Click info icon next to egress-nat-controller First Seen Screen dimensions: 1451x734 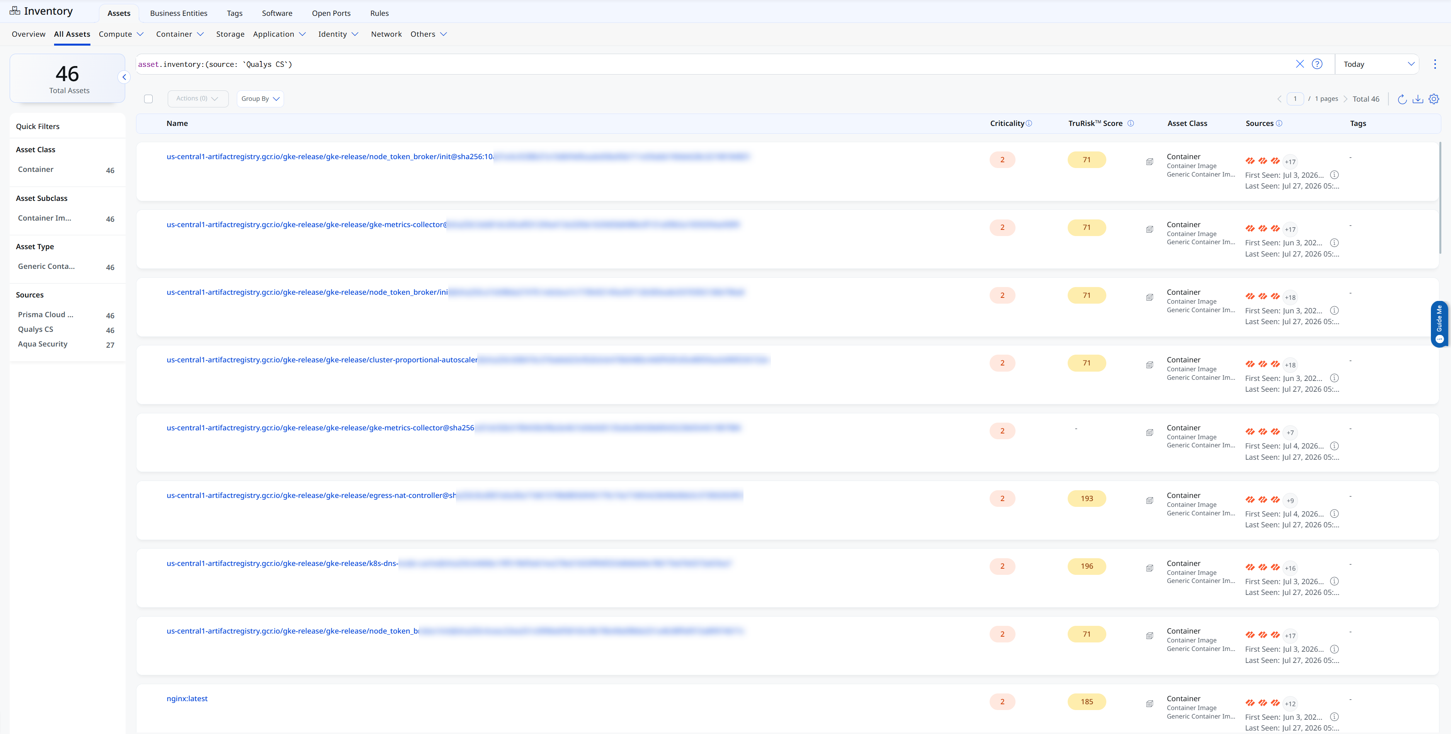[1334, 514]
